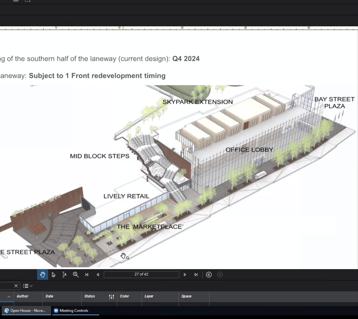Click the Layer column header
The height and width of the screenshot is (319, 358).
pos(149,296)
